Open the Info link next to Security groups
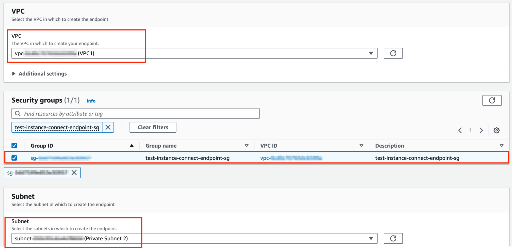 pyautogui.click(x=91, y=101)
